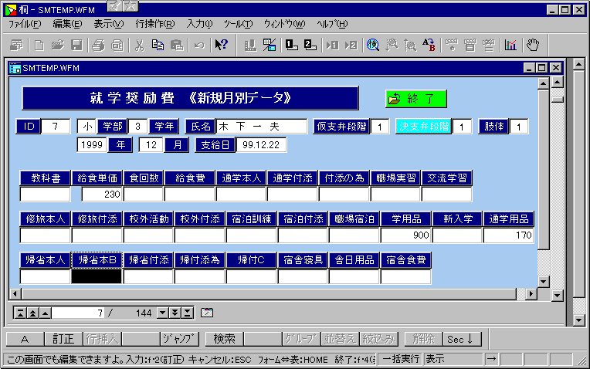Image resolution: width=590 pixels, height=369 pixels.
Task: Jump to the last record button
Action: click(188, 313)
